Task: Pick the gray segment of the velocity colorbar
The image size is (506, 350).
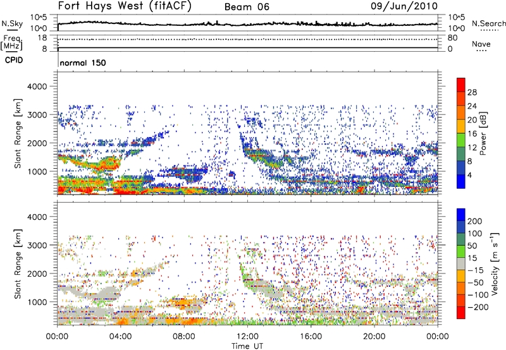Action: [x=461, y=263]
